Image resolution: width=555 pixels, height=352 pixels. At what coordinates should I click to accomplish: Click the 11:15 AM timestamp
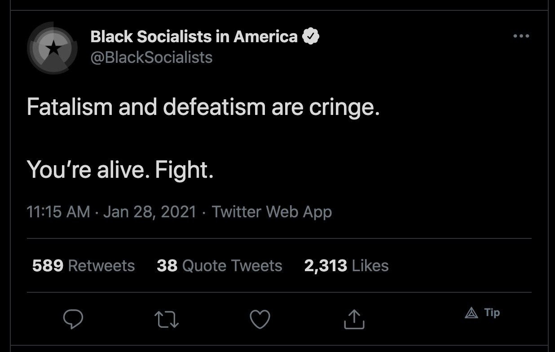[59, 212]
